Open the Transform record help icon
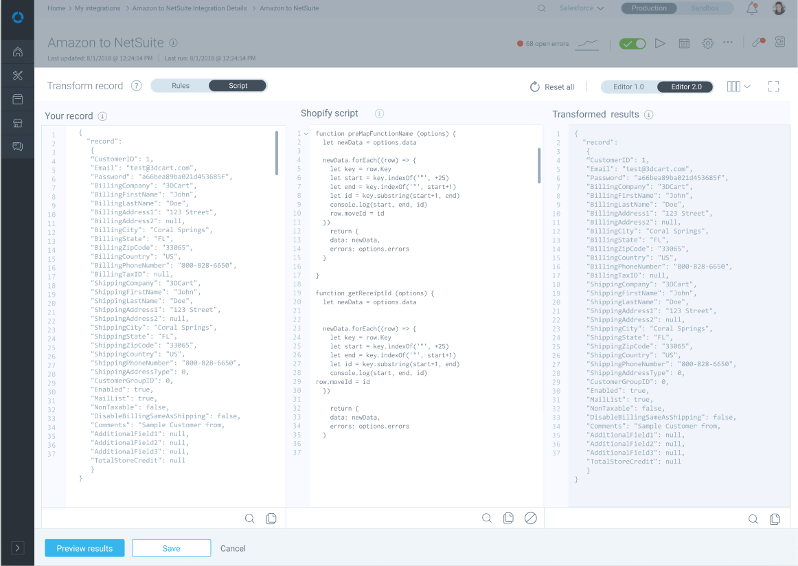798x566 pixels. (136, 86)
